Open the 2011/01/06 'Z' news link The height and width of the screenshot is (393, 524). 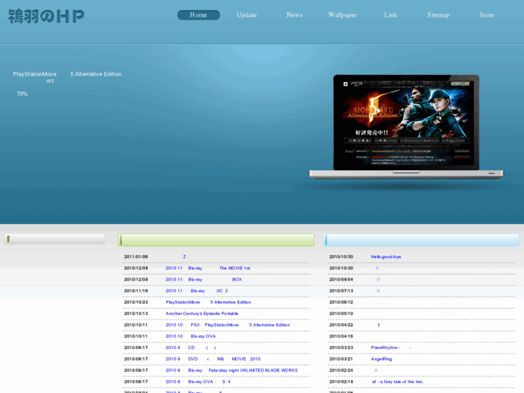[184, 257]
